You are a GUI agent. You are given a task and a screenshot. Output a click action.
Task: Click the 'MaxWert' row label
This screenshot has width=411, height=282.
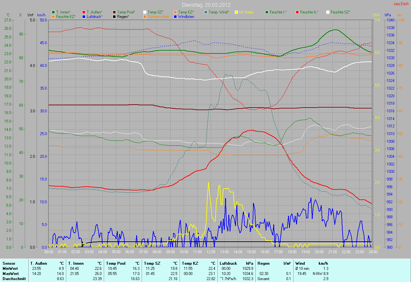[11, 274]
